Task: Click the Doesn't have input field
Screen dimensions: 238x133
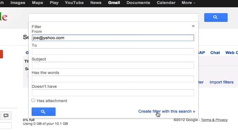Action: pyautogui.click(x=113, y=93)
